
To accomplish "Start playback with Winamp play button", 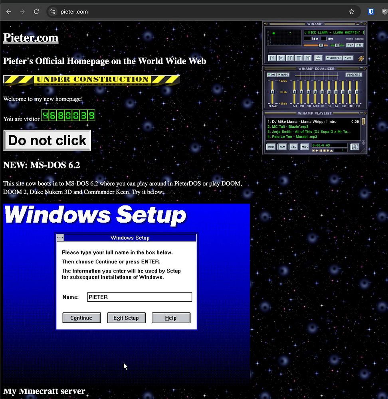I will 281,58.
